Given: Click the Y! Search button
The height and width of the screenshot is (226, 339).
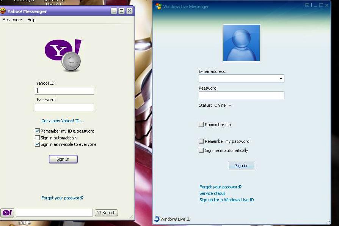Looking at the screenshot, I should tap(107, 213).
